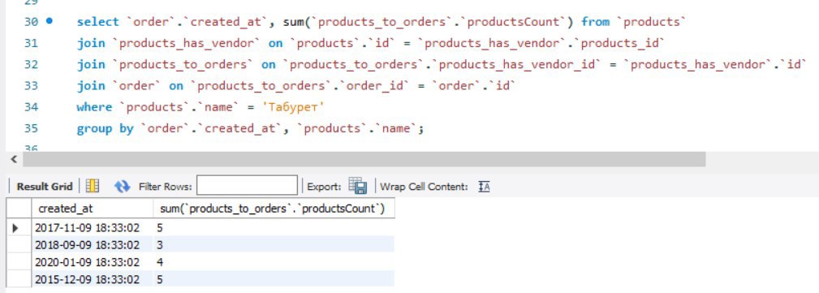
Task: Export recordset to external file icon
Action: pos(358,186)
